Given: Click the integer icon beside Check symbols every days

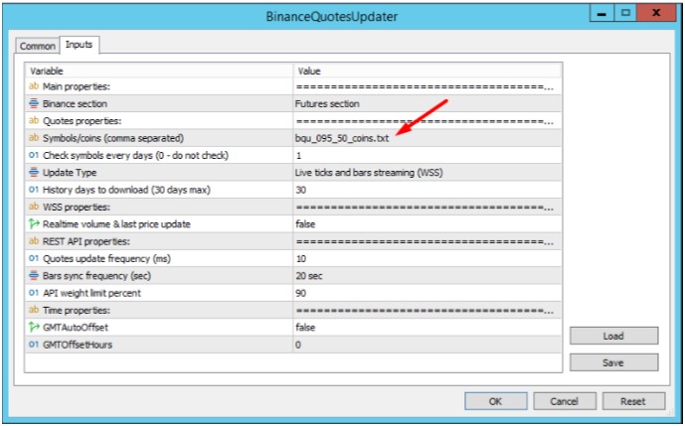Looking at the screenshot, I should pyautogui.click(x=34, y=155).
